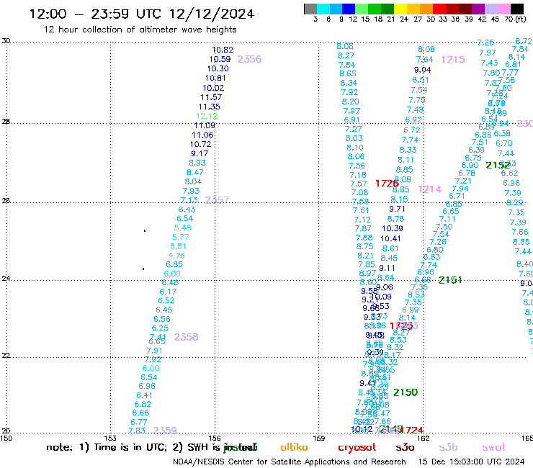Click the 'swot' satellite legend label
533x468 pixels.
point(494,447)
